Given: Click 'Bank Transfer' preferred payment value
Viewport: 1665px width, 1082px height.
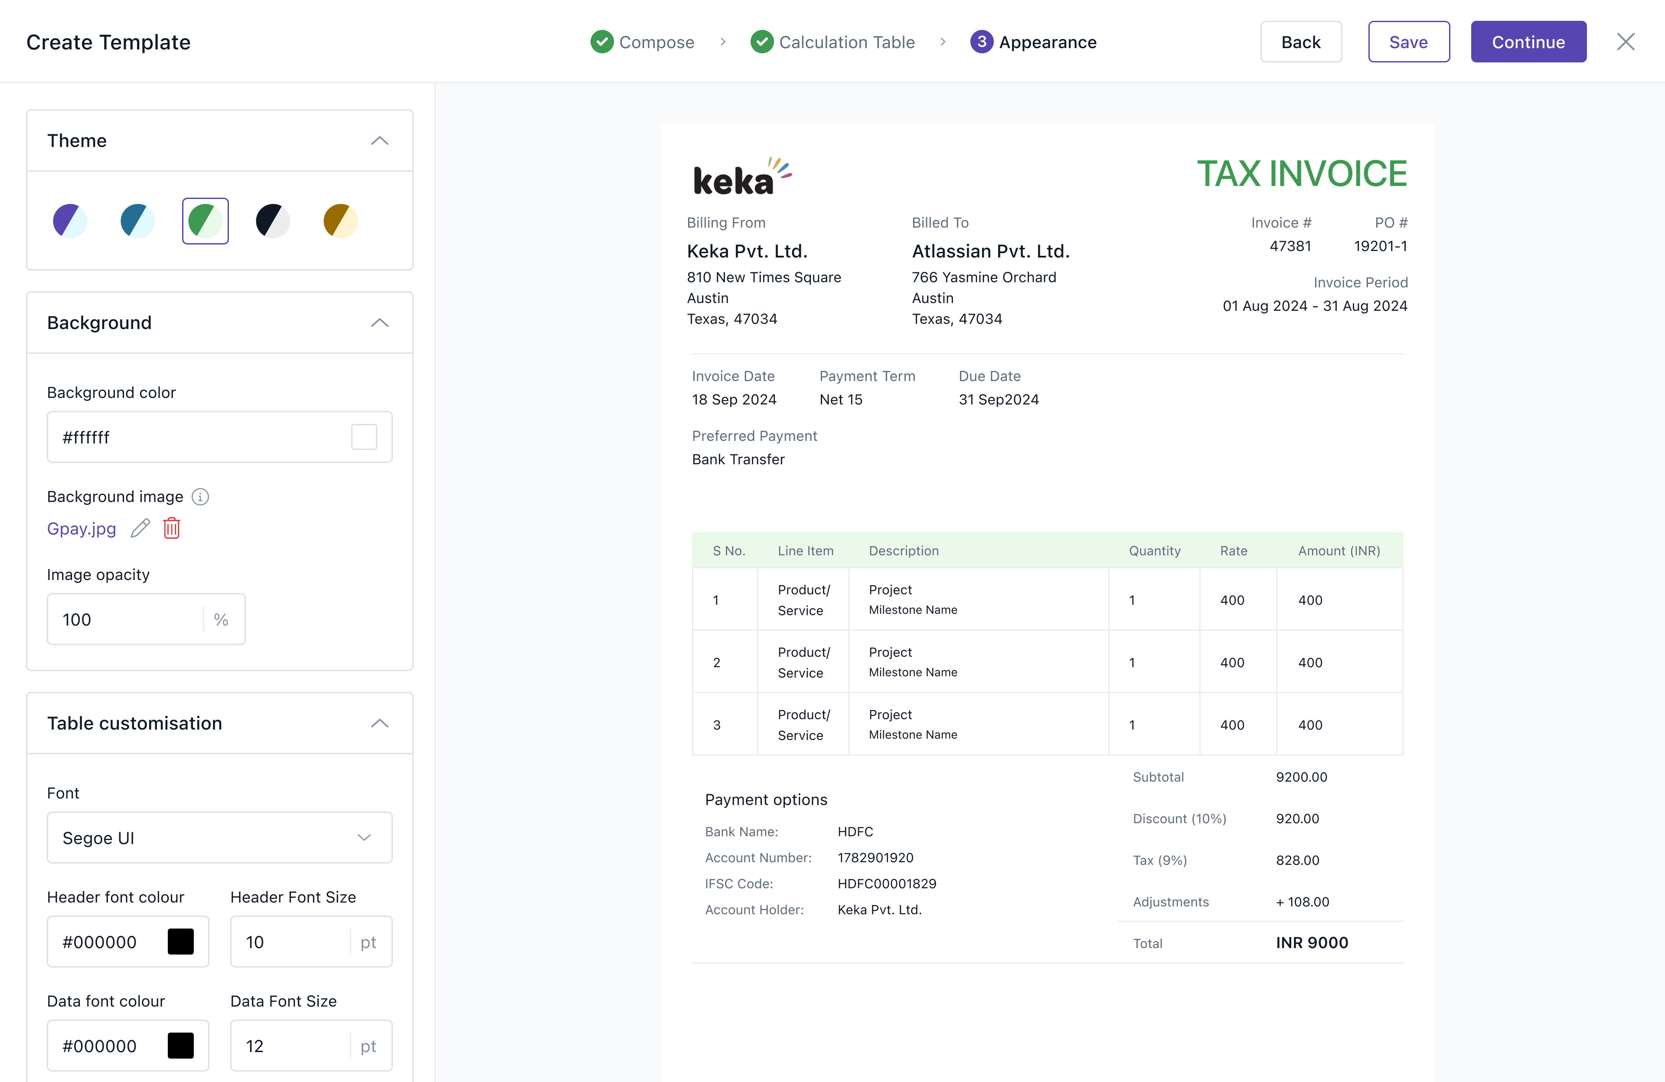Looking at the screenshot, I should coord(738,460).
